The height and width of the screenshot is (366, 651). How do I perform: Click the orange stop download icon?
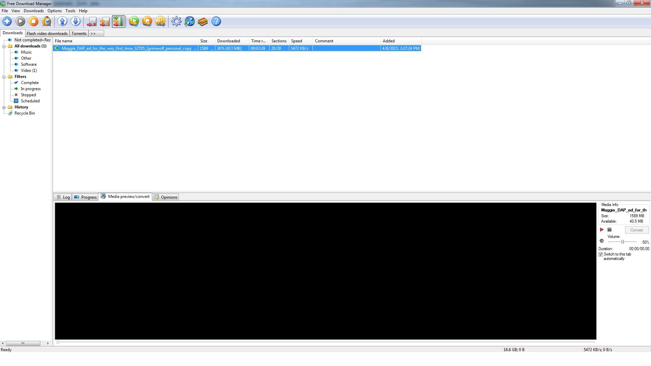click(34, 22)
